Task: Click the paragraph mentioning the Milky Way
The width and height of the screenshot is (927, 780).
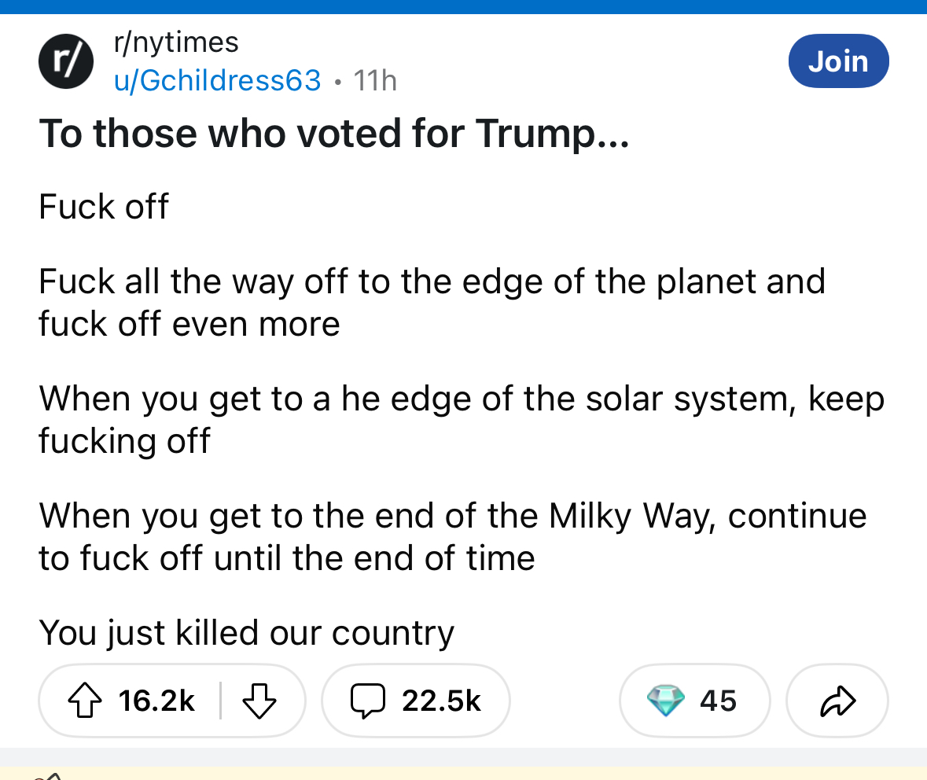Action: [452, 536]
